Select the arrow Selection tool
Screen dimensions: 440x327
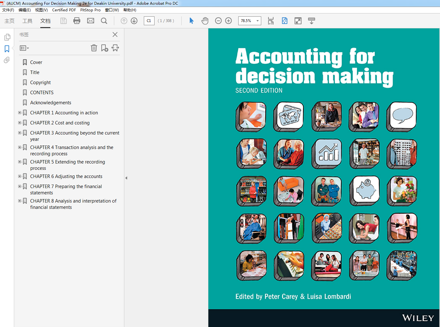point(191,21)
